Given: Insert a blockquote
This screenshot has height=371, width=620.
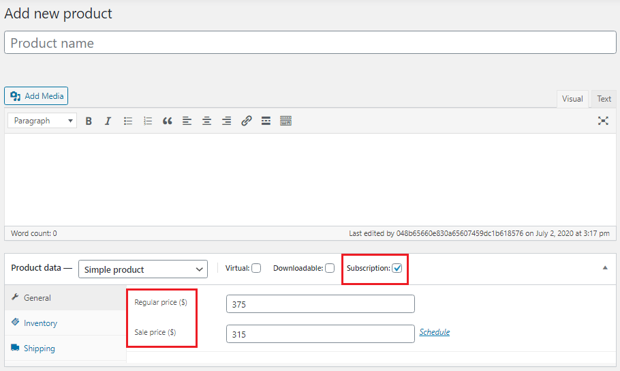Looking at the screenshot, I should (x=167, y=121).
